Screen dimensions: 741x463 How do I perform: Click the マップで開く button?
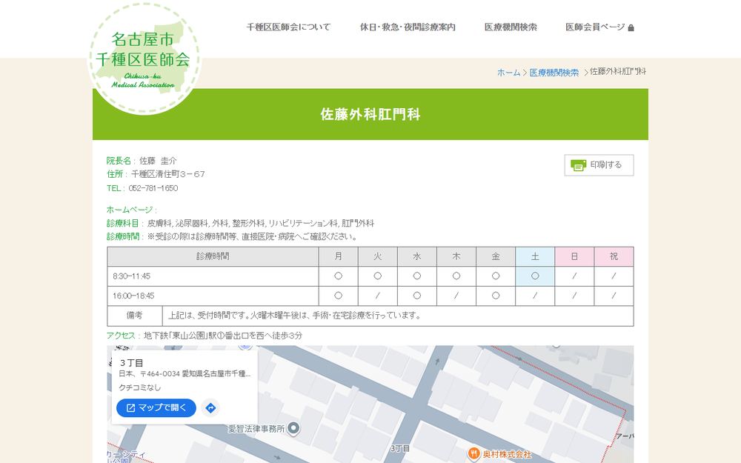(x=156, y=407)
